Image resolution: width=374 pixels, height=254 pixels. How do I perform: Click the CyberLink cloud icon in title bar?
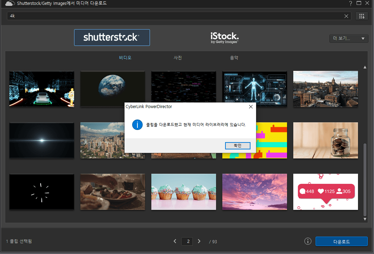pos(10,3)
